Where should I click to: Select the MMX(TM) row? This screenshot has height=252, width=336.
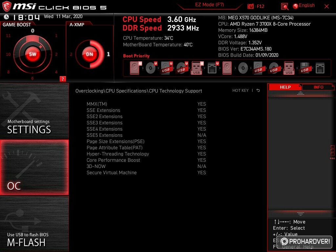(x=146, y=104)
